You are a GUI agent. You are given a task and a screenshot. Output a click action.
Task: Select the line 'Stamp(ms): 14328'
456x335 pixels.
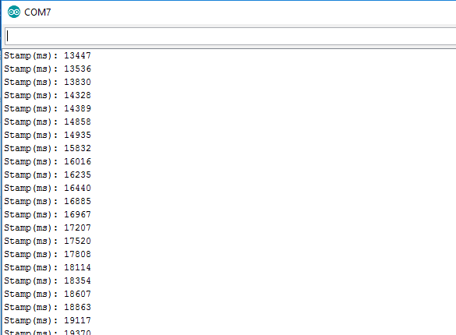tap(48, 95)
